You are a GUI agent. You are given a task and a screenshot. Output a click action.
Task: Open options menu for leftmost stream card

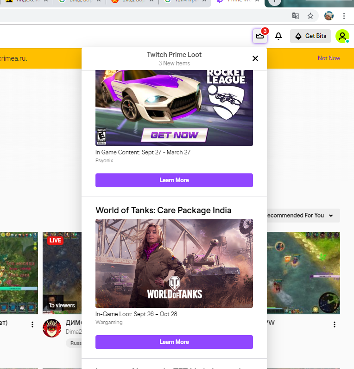point(32,324)
